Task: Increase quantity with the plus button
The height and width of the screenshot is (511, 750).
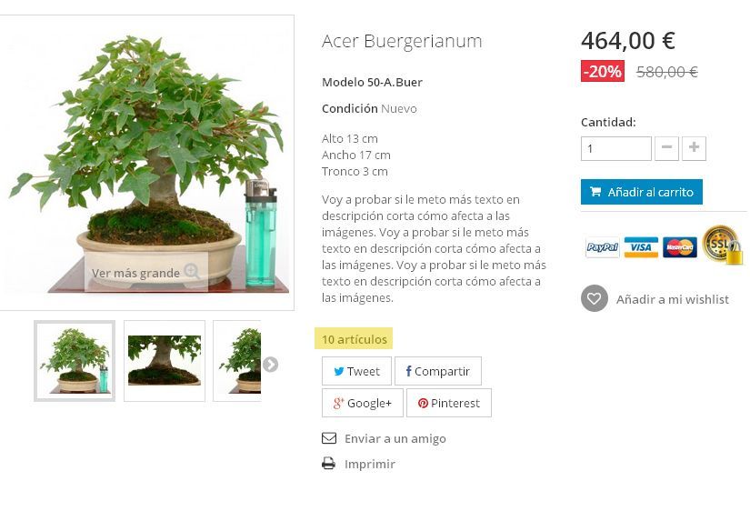Action: click(x=694, y=148)
